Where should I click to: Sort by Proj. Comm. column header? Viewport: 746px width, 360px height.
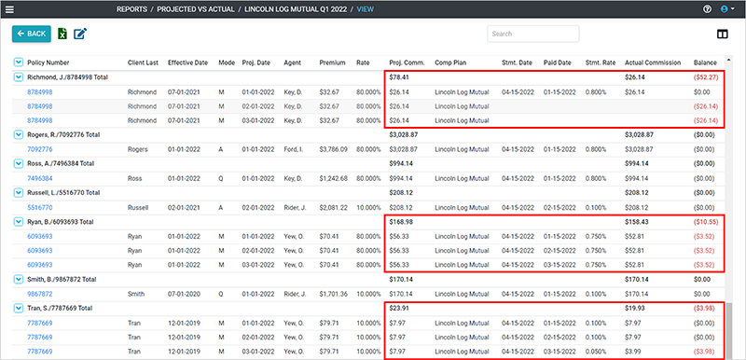(406, 62)
